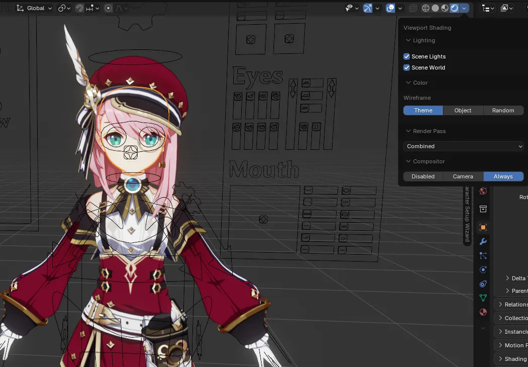Collapse the Lighting section
The height and width of the screenshot is (367, 528).
point(421,40)
